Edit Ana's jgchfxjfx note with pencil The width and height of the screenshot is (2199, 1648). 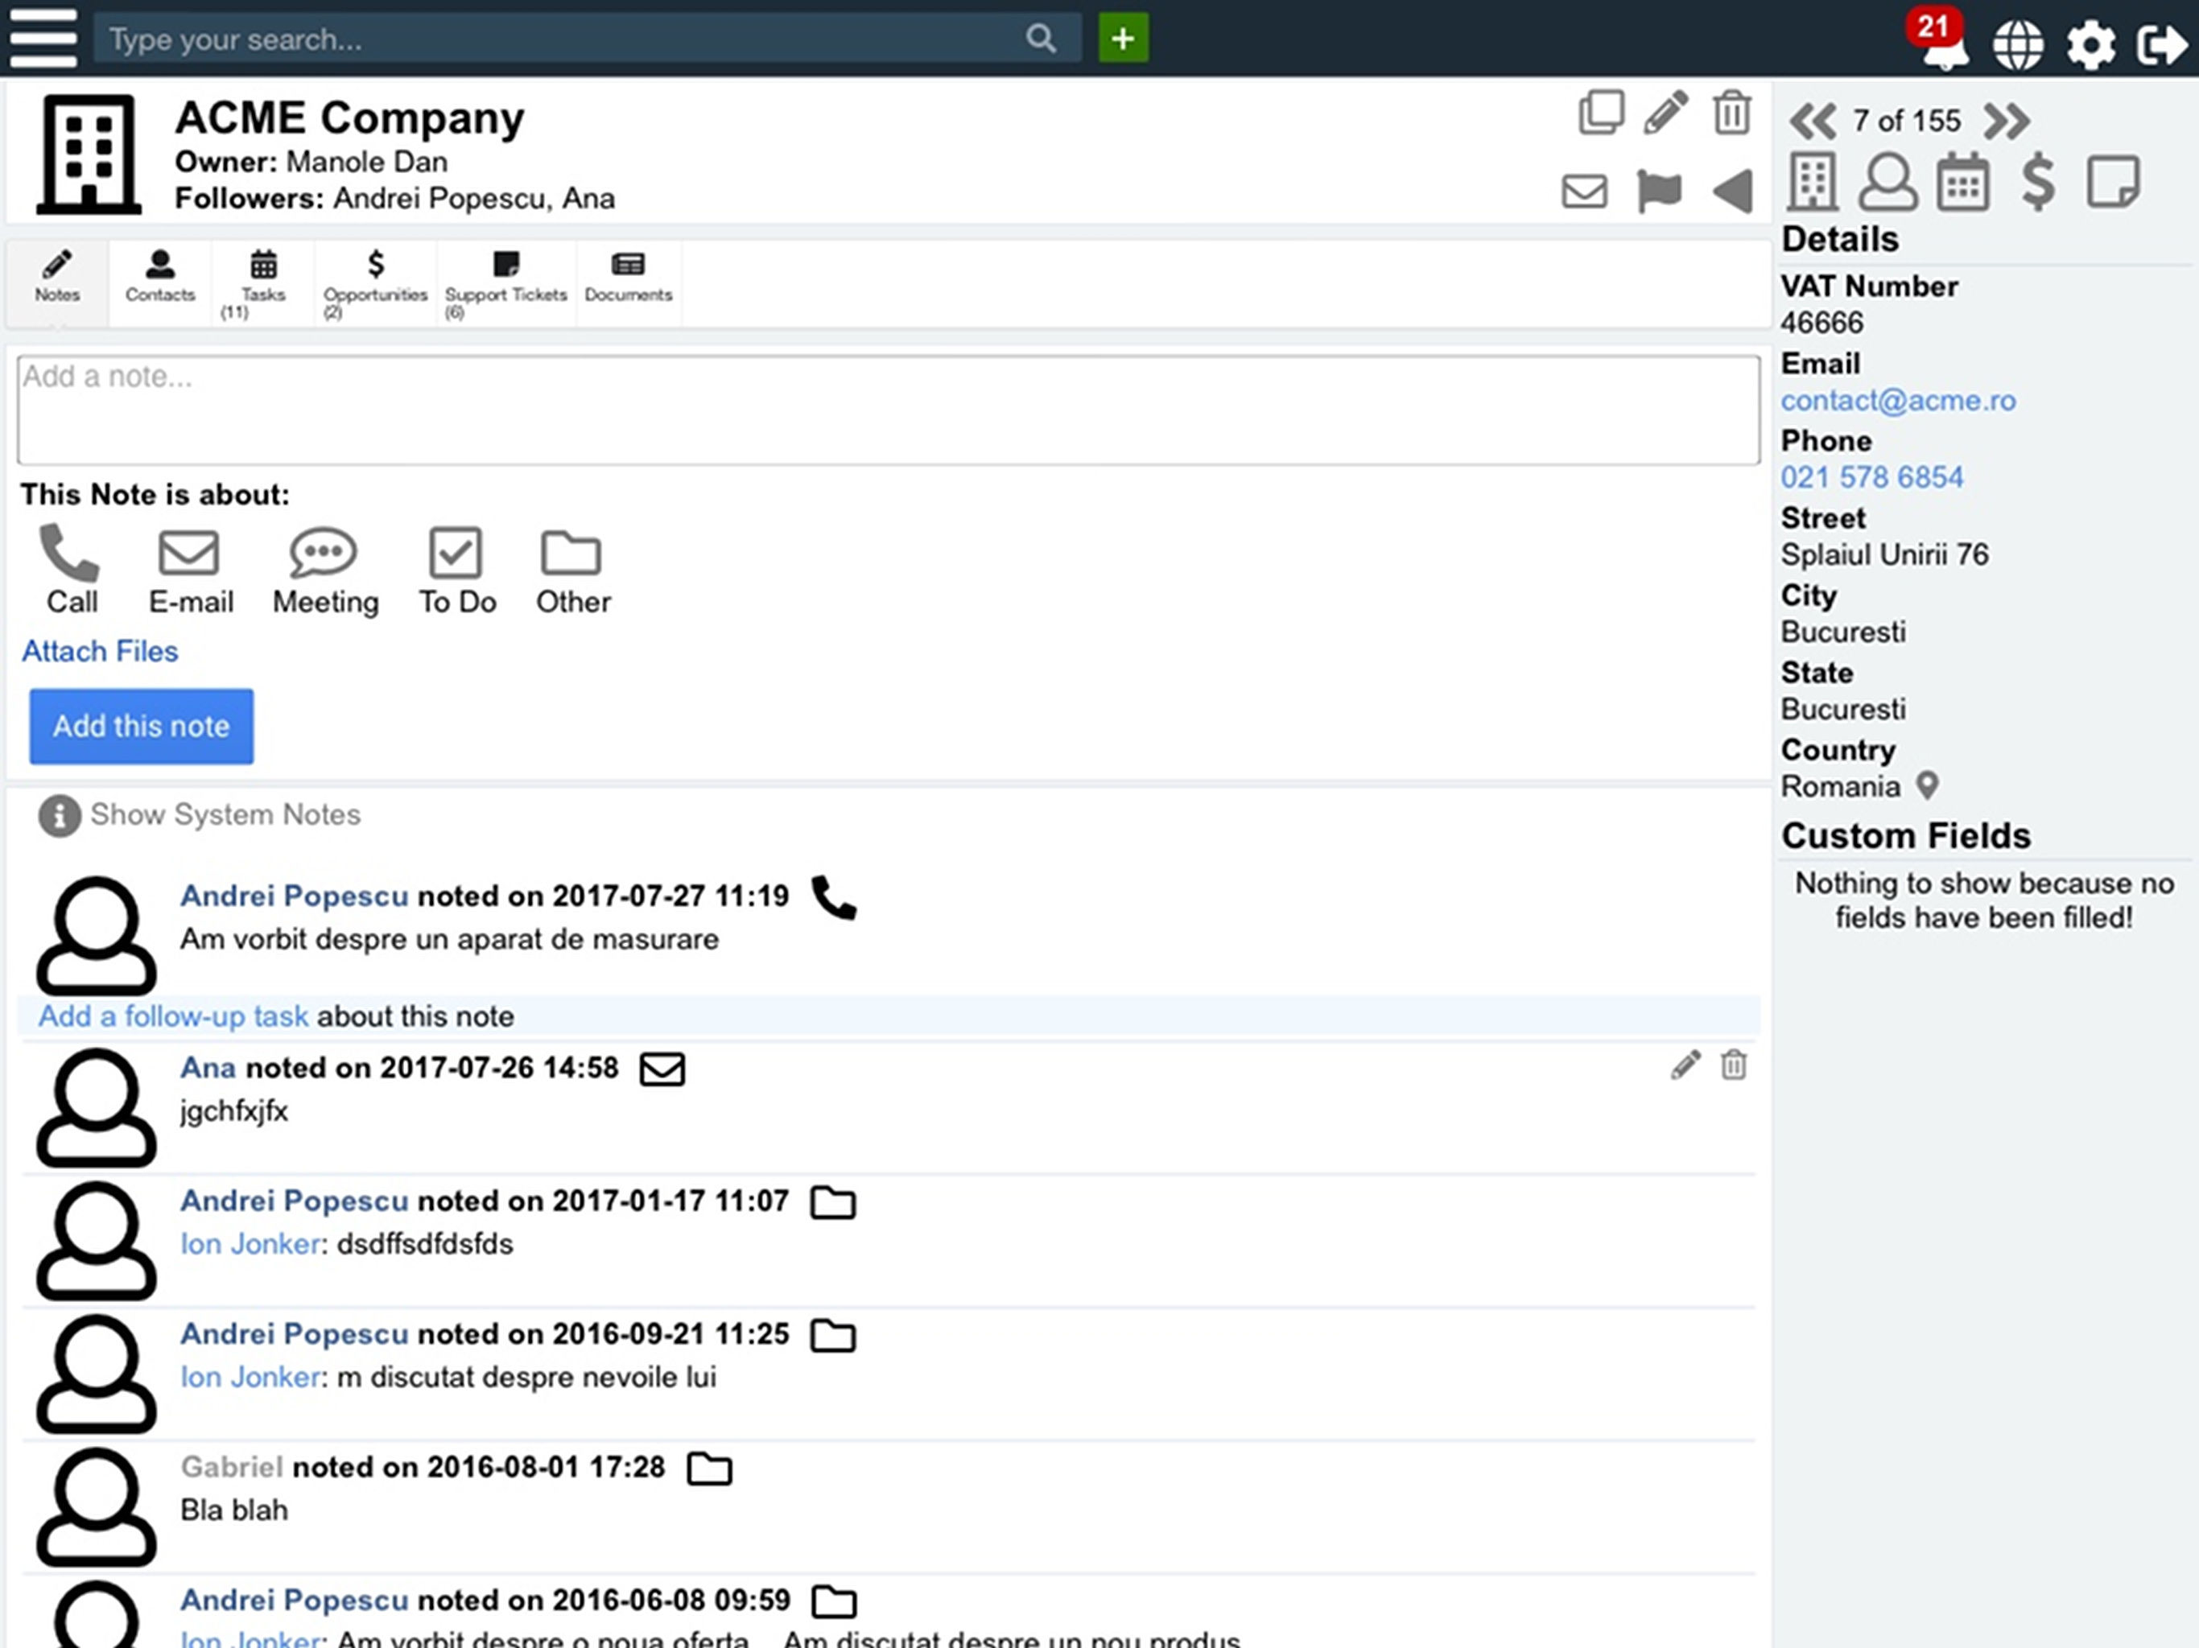(1686, 1065)
